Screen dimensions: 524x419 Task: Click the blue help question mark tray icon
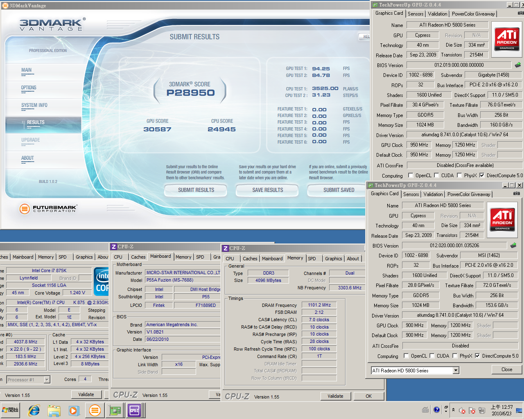coord(436,410)
